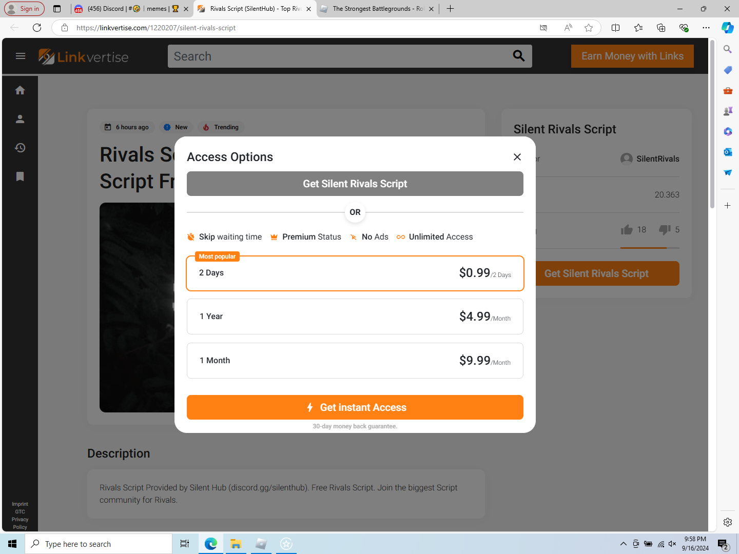Open the tab actions menu icon
The height and width of the screenshot is (554, 739).
click(x=57, y=9)
